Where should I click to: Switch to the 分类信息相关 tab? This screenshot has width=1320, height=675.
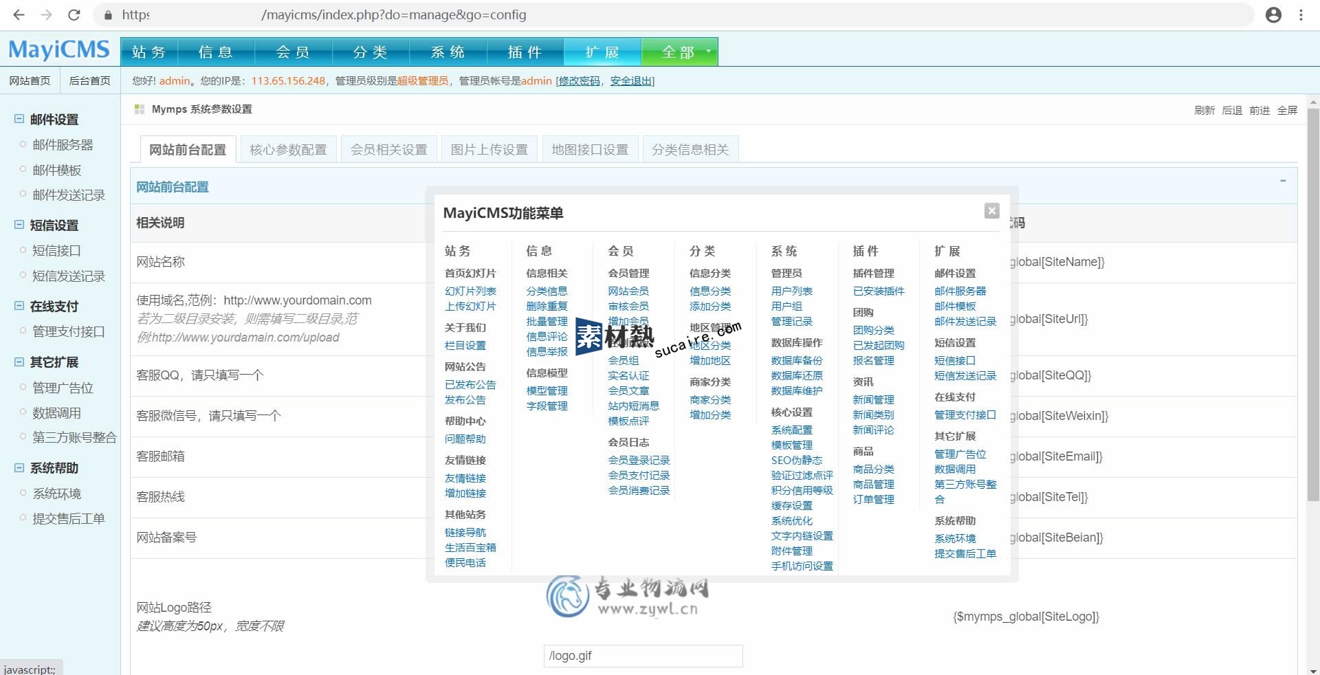coord(690,149)
